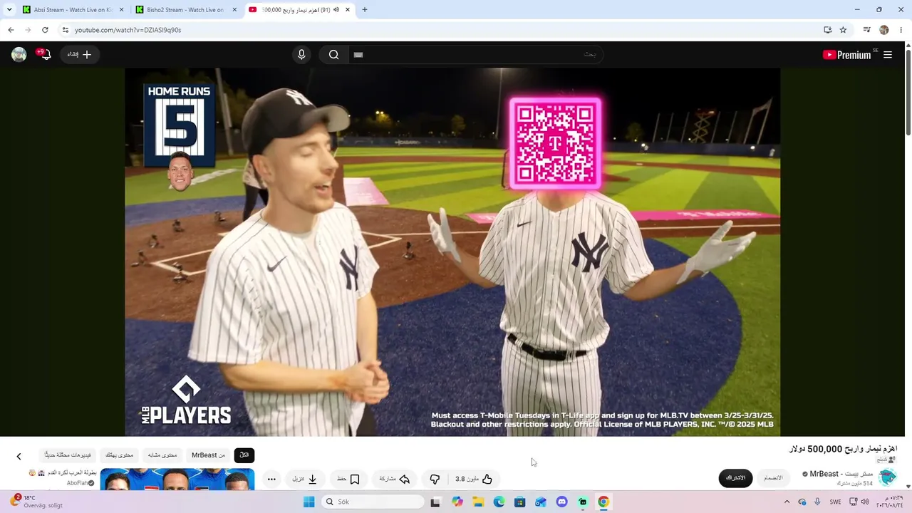
Task: Open the account avatar menu
Action: click(x=19, y=55)
